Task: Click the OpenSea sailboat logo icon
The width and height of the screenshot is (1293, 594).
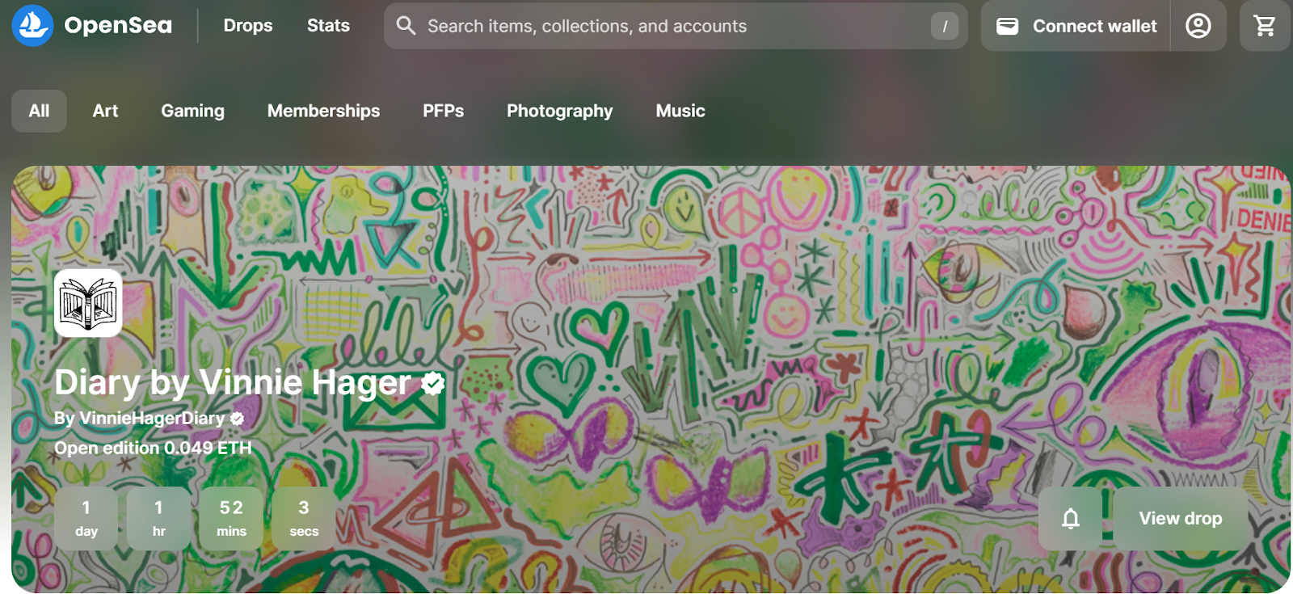Action: tap(32, 25)
